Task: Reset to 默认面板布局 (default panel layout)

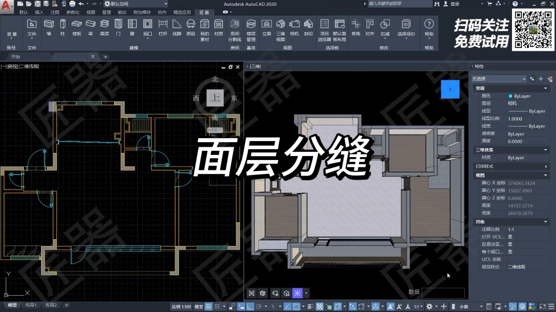Action: pyautogui.click(x=339, y=30)
